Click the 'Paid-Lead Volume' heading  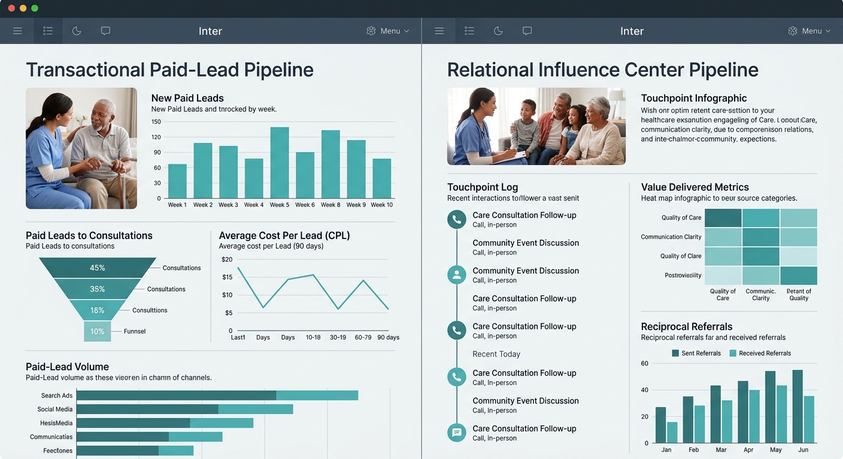(67, 367)
